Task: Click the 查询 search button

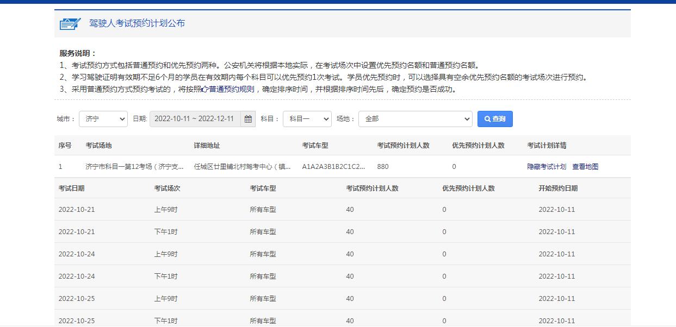Action: [x=494, y=118]
